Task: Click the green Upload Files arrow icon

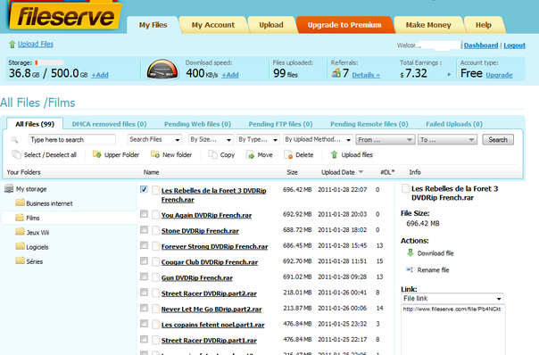Action: [12, 45]
